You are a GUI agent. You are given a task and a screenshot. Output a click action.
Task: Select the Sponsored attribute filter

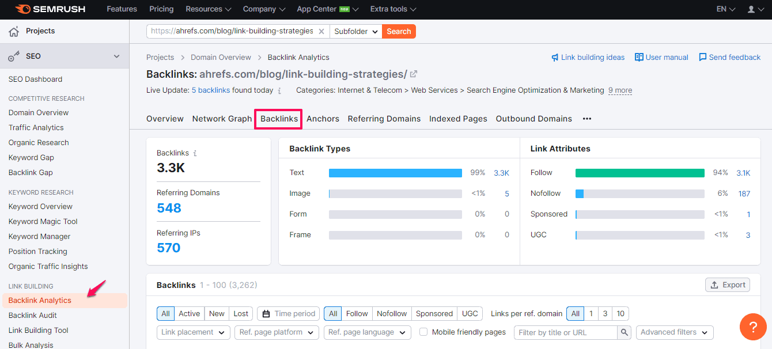[434, 314]
